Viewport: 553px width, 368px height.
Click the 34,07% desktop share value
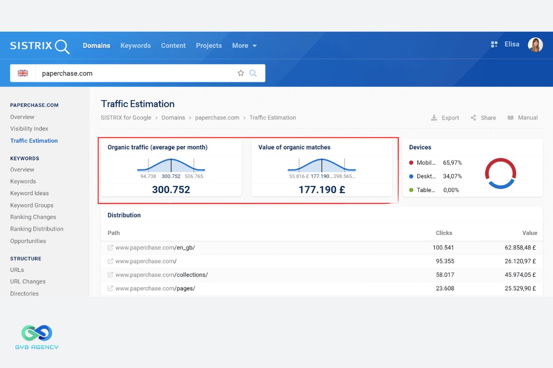point(453,176)
